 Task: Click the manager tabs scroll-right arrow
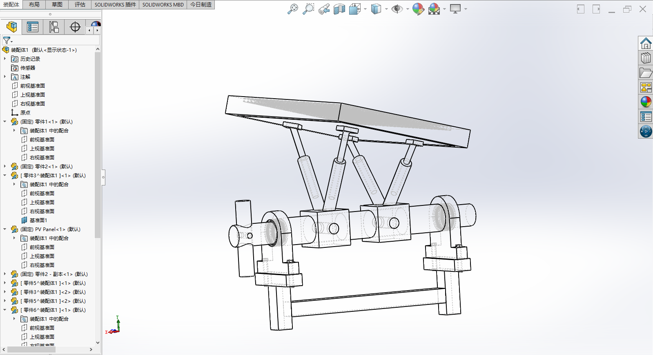click(97, 31)
